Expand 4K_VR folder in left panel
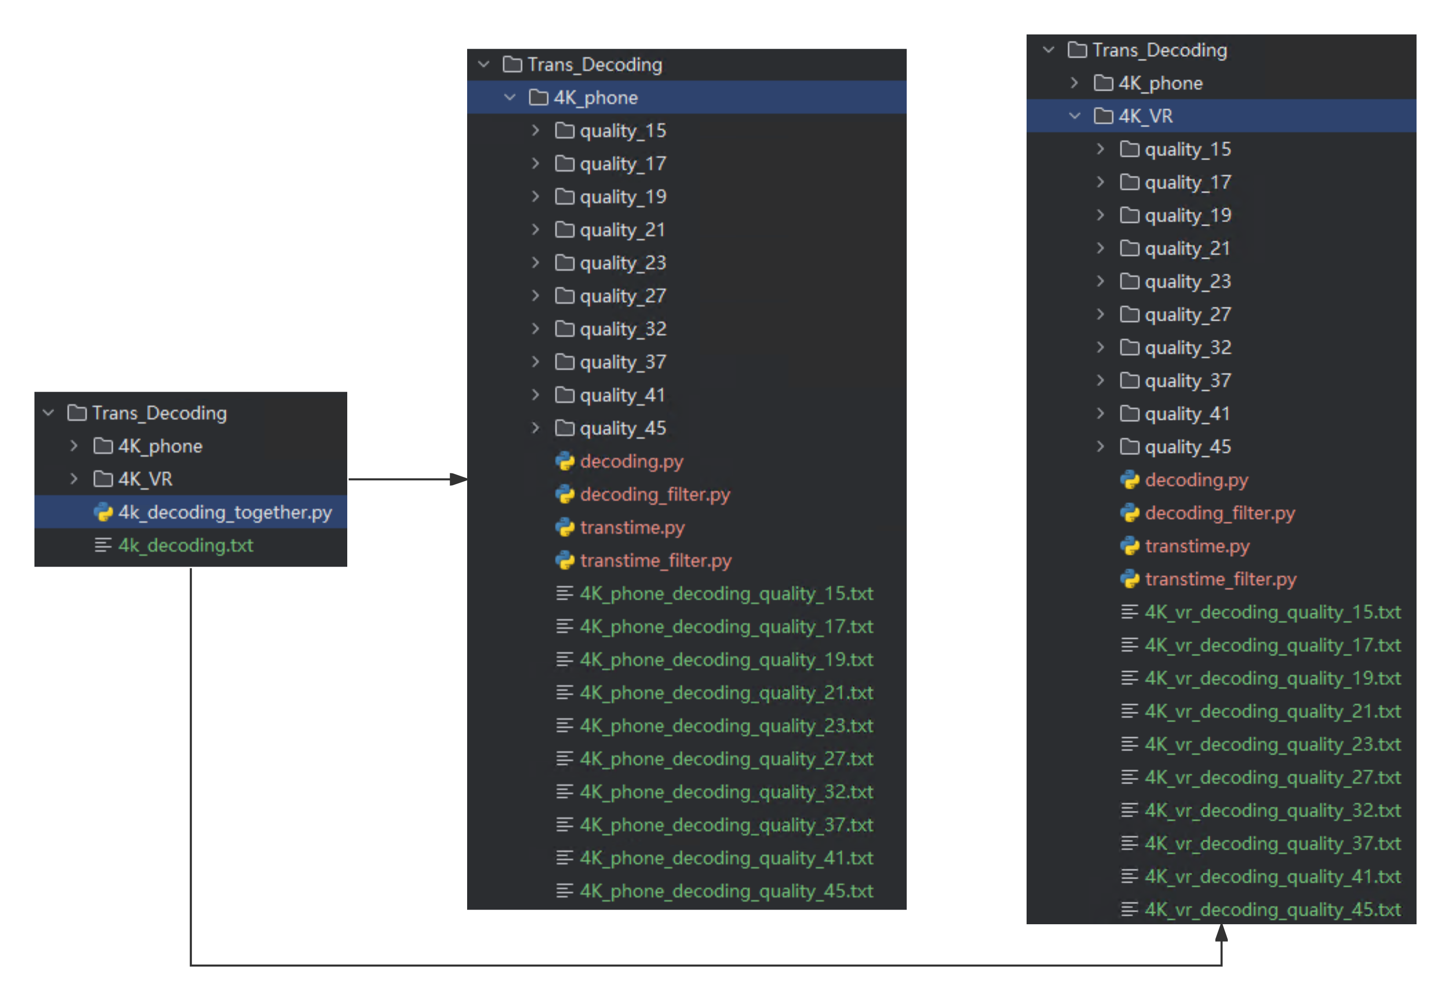This screenshot has width=1451, height=1000. coord(74,479)
